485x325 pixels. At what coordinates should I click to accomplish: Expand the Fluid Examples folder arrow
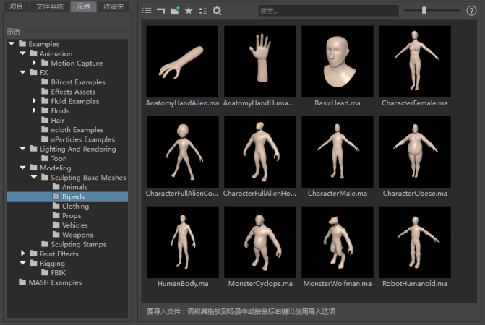pyautogui.click(x=34, y=101)
